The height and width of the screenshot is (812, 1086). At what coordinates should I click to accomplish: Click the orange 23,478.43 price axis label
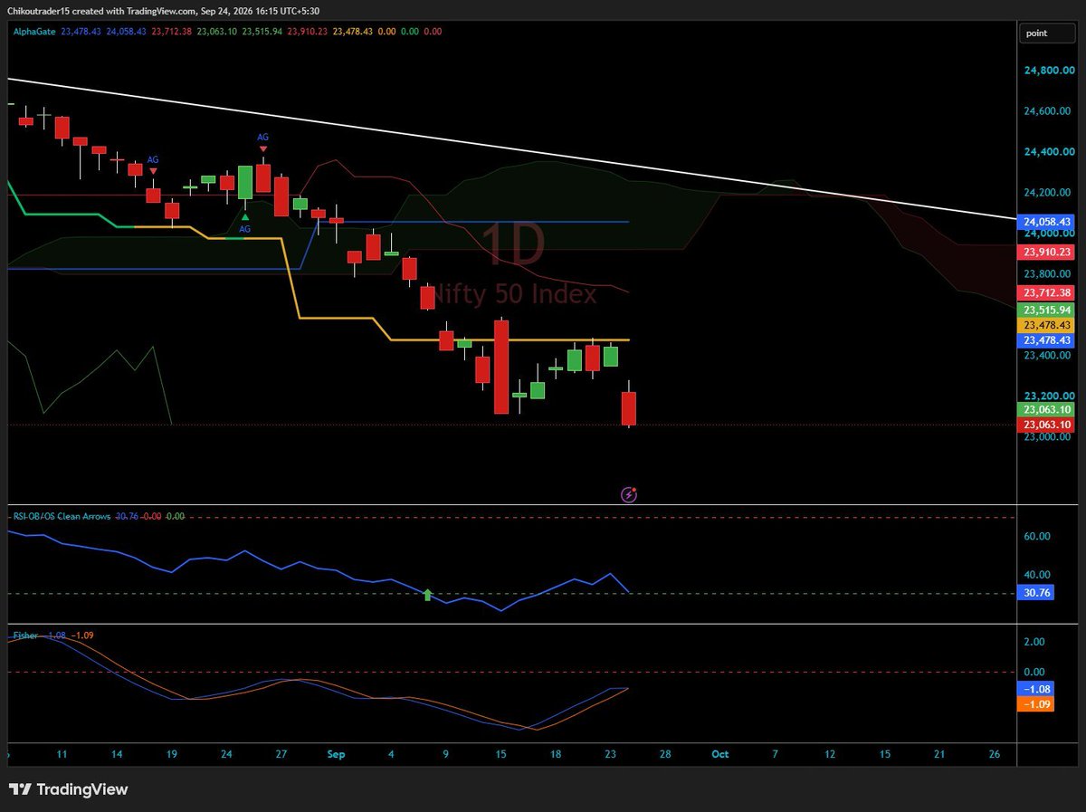point(1047,325)
